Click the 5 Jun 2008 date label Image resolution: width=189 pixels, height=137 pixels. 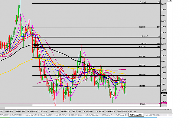point(132,111)
